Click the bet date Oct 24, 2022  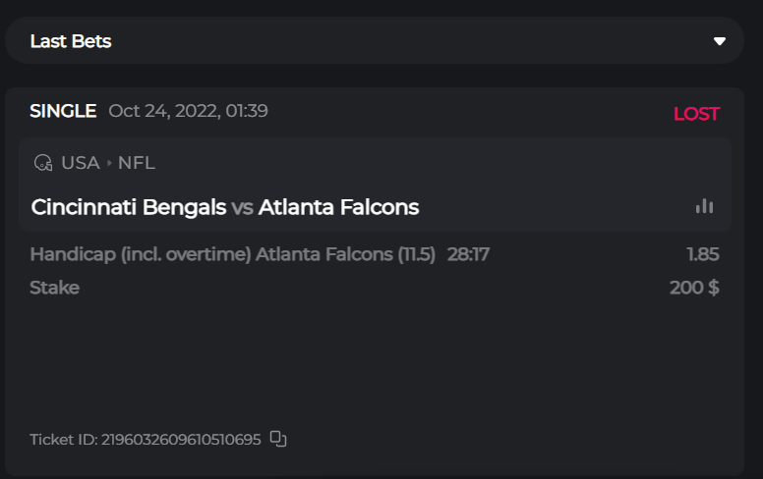click(x=188, y=111)
